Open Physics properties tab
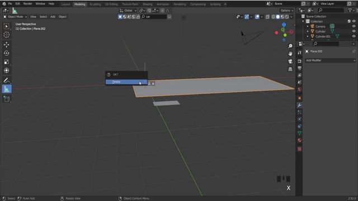This screenshot has width=358, height=201. click(x=300, y=119)
